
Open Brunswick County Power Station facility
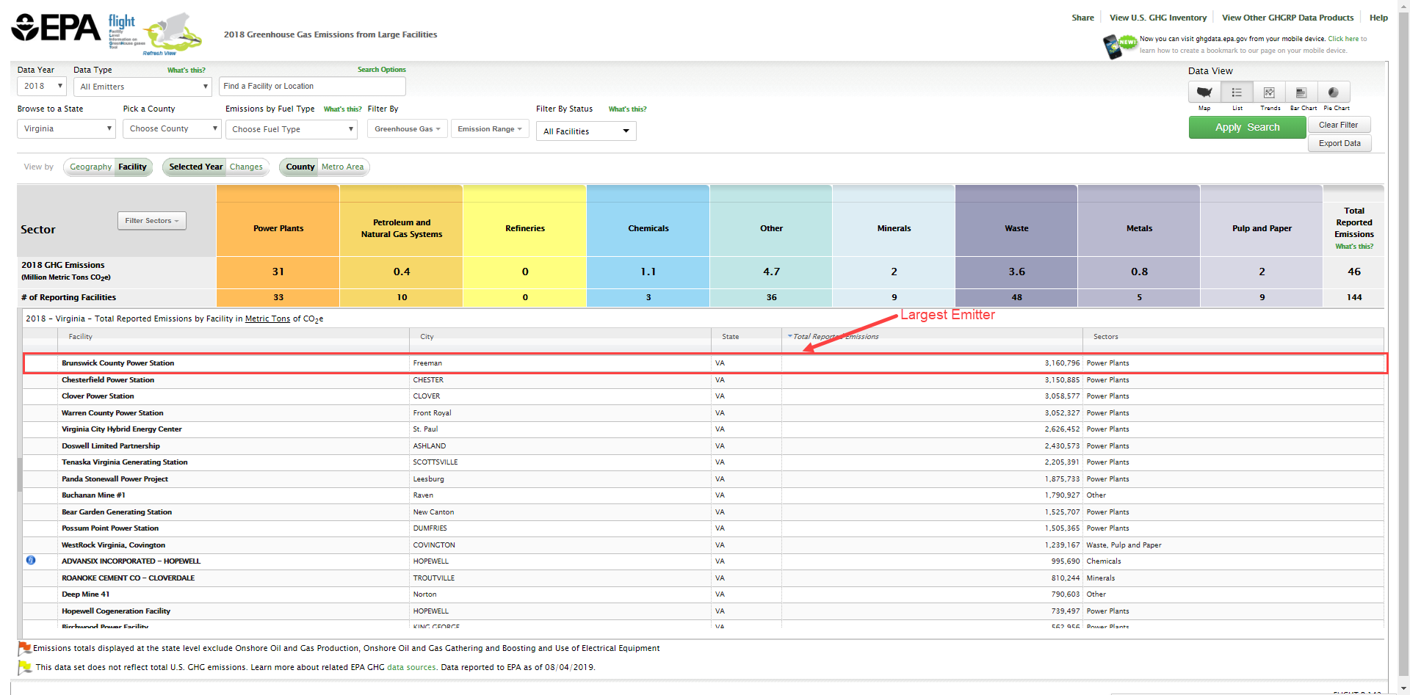[117, 363]
